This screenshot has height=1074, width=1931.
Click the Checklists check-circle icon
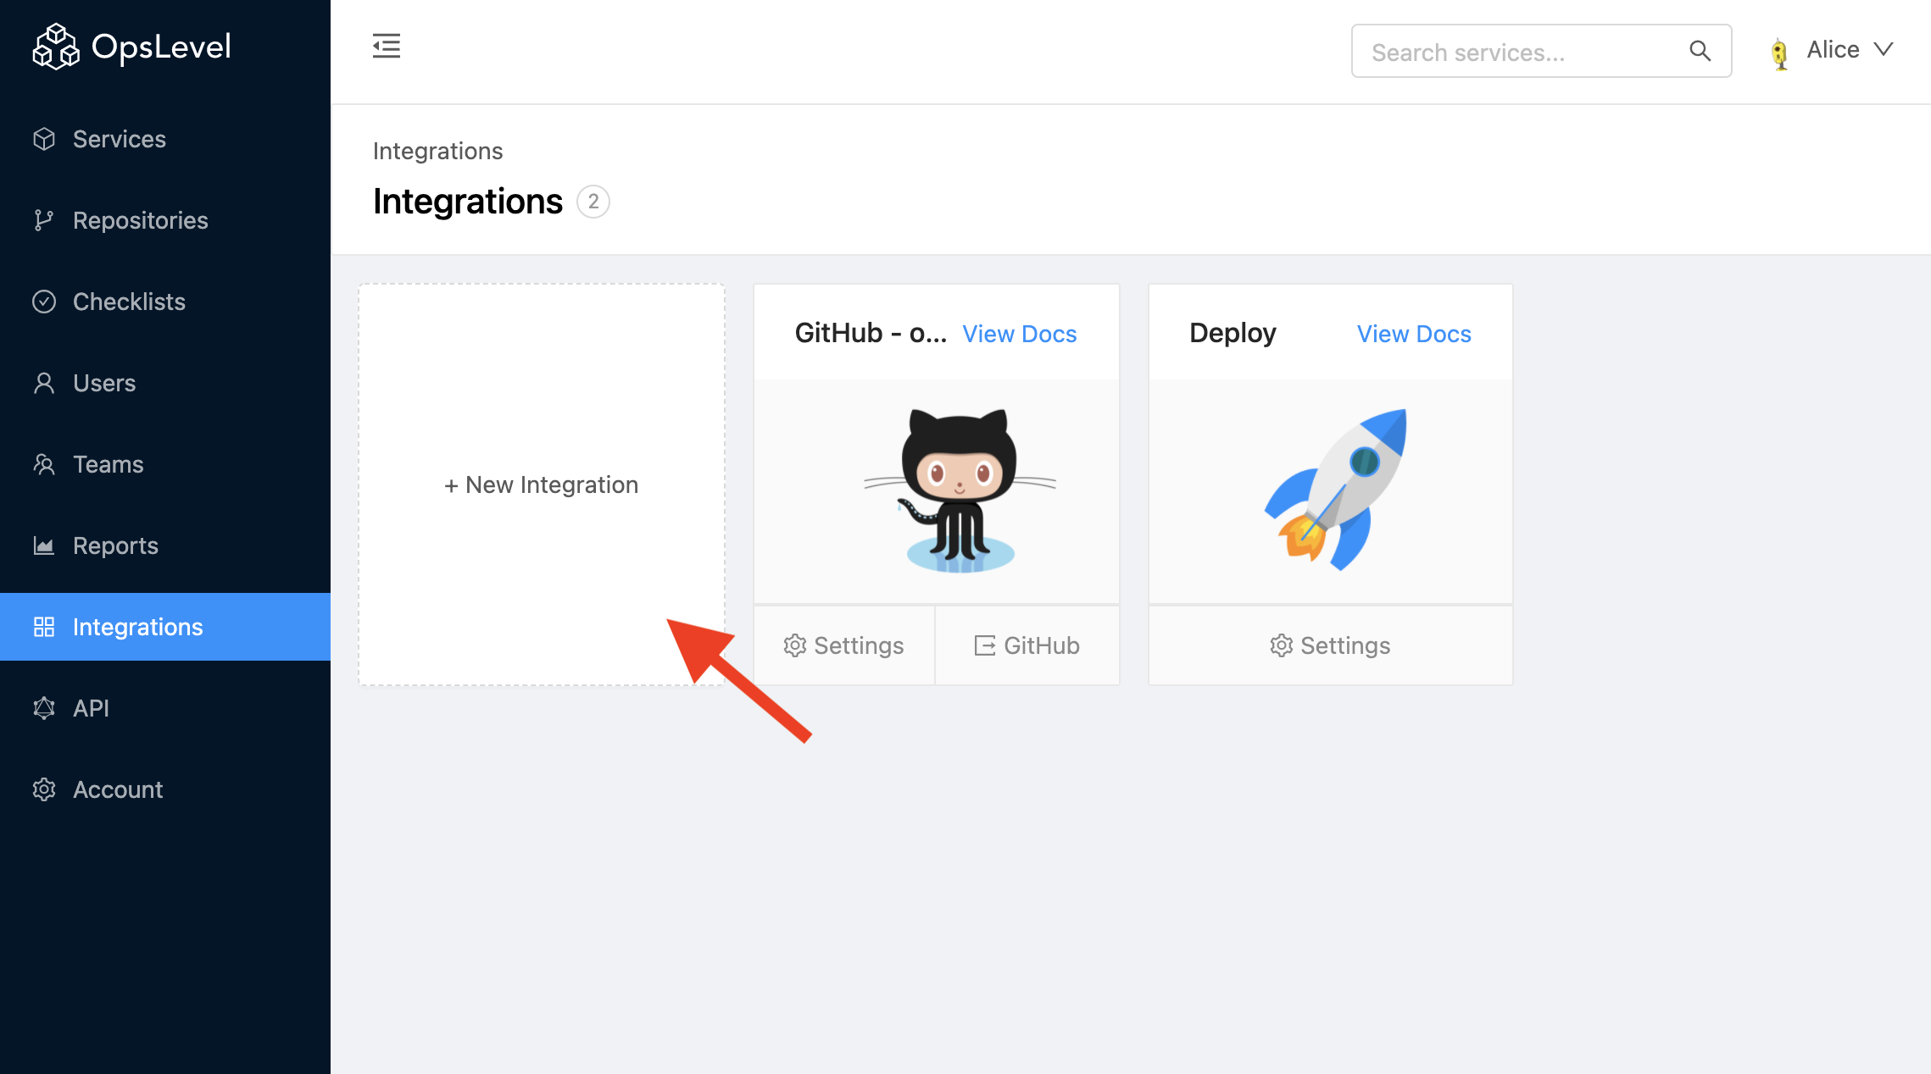[44, 302]
